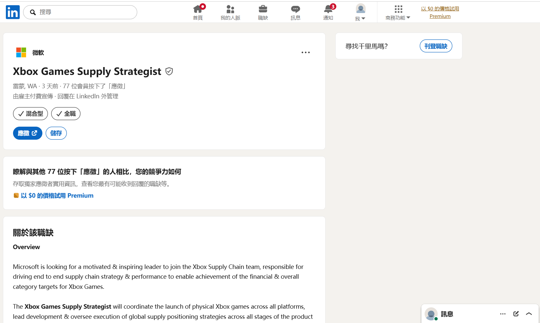Click the messaging overlay profile avatar
540x323 pixels.
pos(431,314)
